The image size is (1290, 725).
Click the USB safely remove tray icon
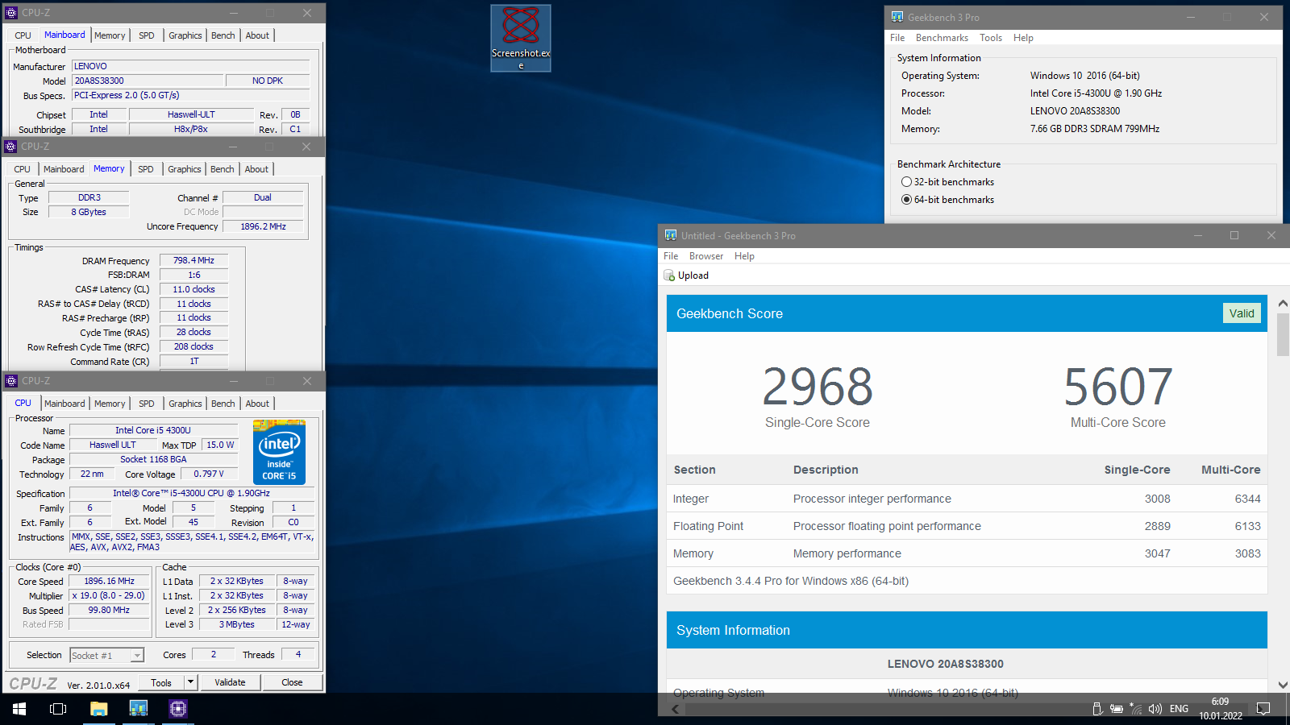click(x=1097, y=709)
